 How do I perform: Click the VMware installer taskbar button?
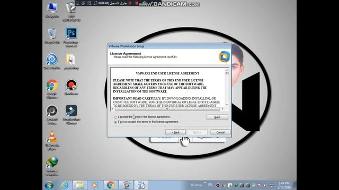click(141, 185)
